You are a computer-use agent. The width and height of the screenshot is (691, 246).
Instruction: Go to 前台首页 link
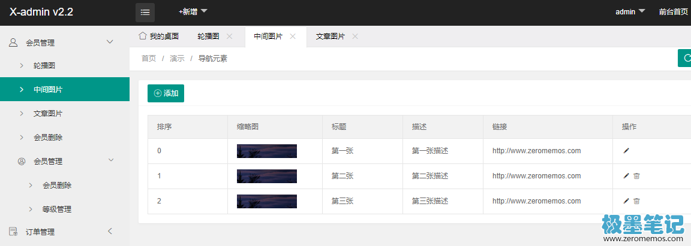pos(674,13)
